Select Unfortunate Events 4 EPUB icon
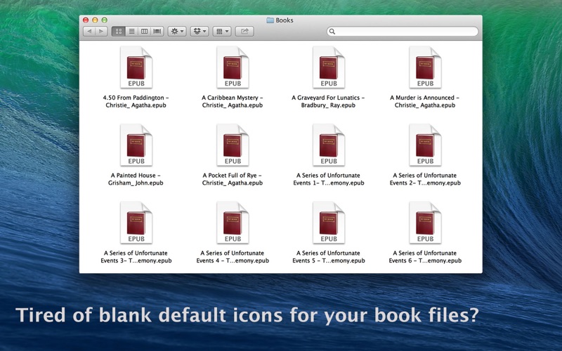The width and height of the screenshot is (562, 351). click(233, 223)
